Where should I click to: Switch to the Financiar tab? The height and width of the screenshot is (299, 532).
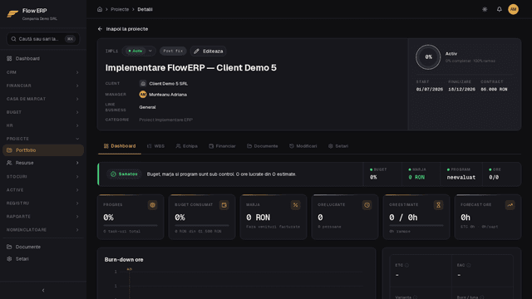pos(222,146)
